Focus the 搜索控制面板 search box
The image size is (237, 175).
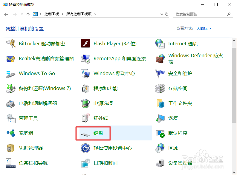tap(203, 14)
